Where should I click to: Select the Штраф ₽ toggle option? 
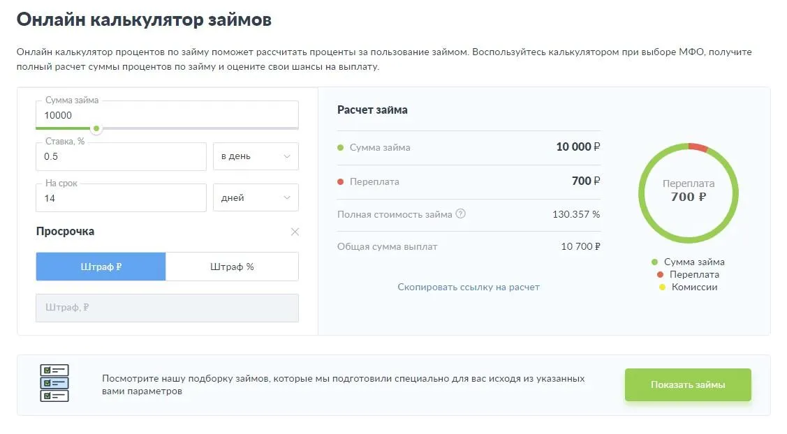(101, 267)
